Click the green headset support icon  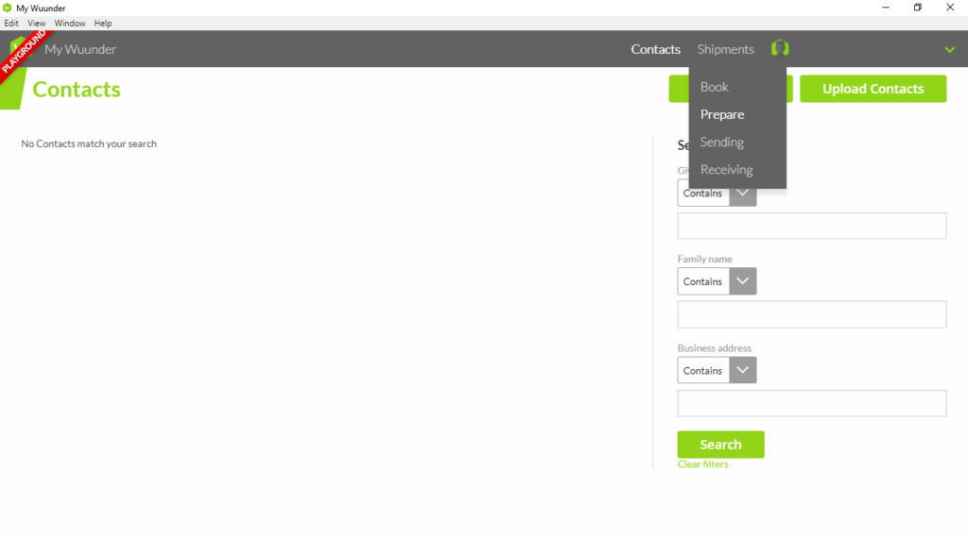point(780,48)
